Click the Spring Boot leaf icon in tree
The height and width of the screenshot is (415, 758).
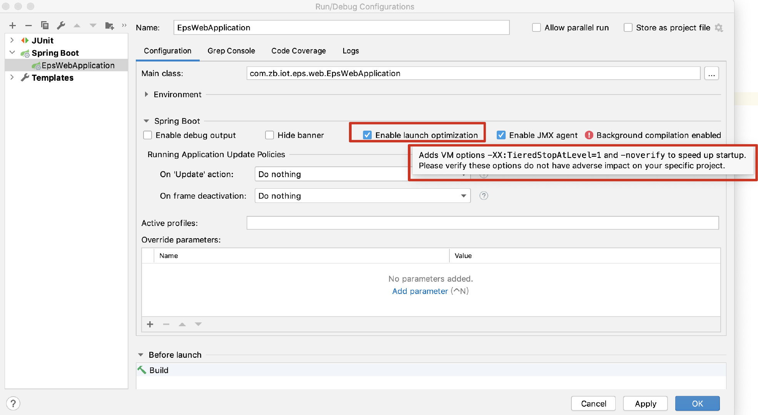(25, 53)
